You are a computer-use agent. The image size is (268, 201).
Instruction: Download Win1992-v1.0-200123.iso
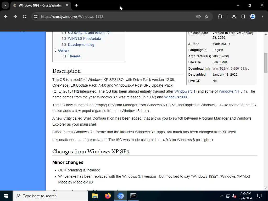point(231,69)
